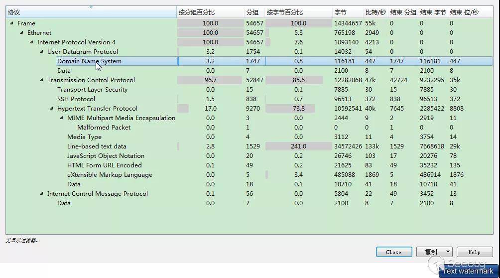Collapse the Ethernet tree node
This screenshot has width=500, height=278.
[x=22, y=32]
